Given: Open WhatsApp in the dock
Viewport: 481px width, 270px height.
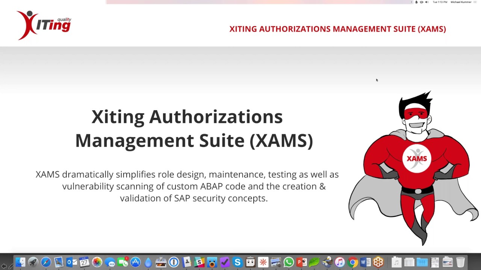Looking at the screenshot, I should point(289,262).
